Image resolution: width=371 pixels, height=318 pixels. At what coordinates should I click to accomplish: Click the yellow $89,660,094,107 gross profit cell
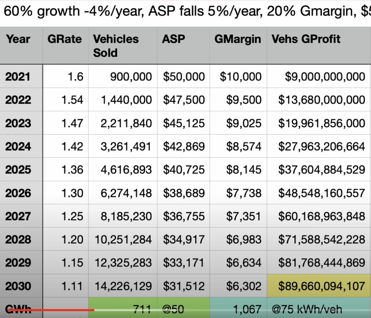(318, 286)
